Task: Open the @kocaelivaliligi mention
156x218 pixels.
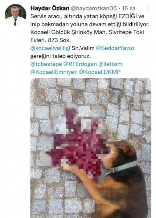Action: pyautogui.click(x=50, y=48)
